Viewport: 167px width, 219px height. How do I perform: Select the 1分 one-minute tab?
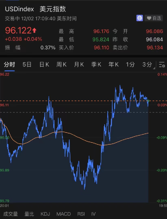[x=130, y=64]
